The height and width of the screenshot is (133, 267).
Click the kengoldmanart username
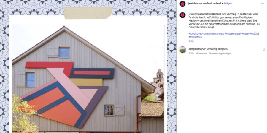(x=198, y=49)
